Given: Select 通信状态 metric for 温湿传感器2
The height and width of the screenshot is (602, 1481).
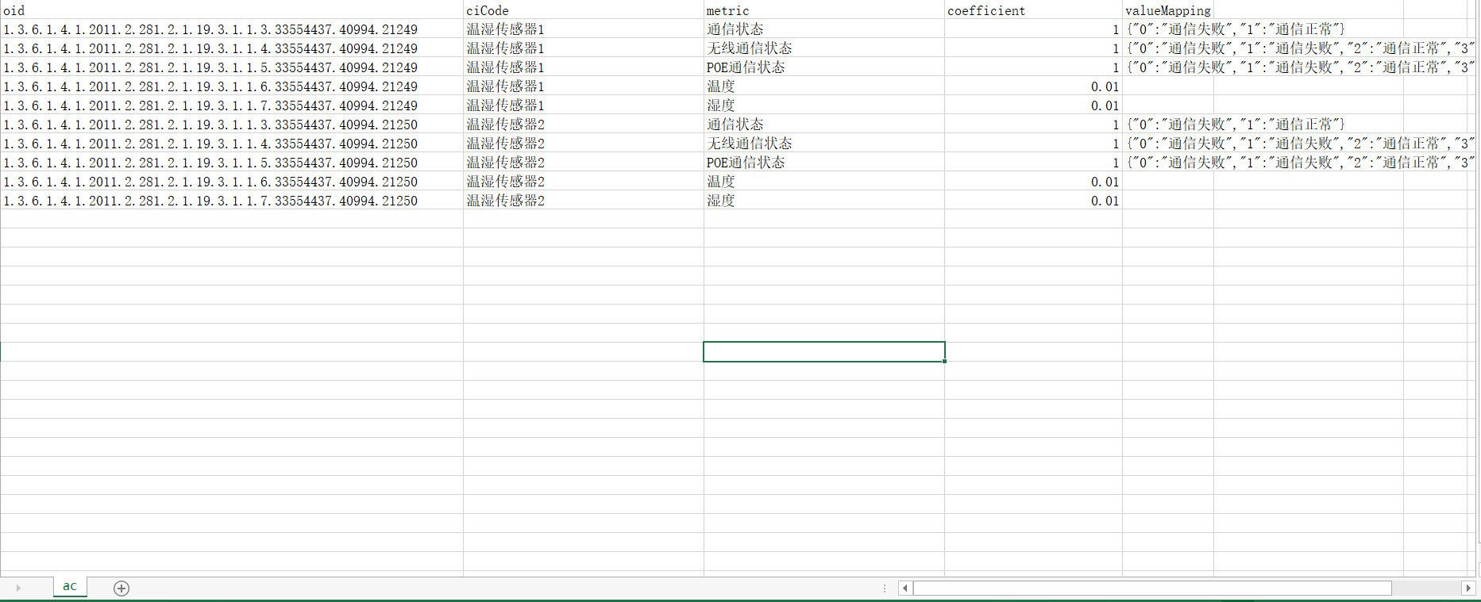Looking at the screenshot, I should (824, 125).
